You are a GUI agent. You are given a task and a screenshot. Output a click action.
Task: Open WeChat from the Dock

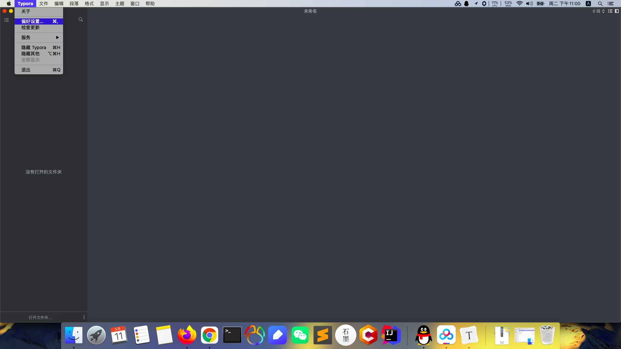(300, 335)
